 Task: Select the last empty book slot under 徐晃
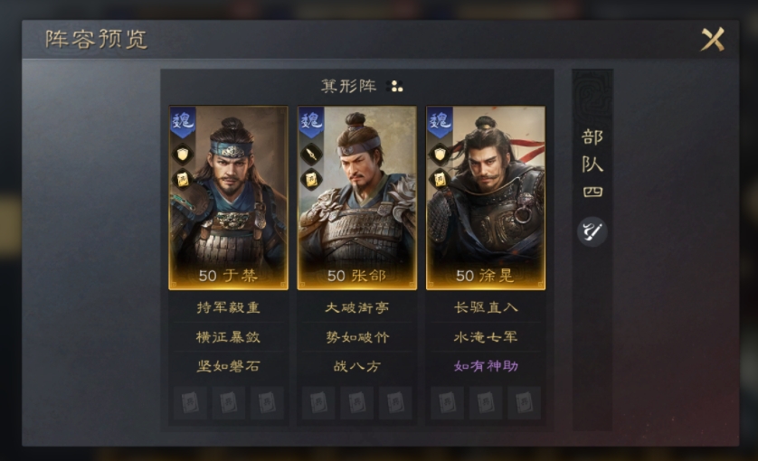[524, 402]
